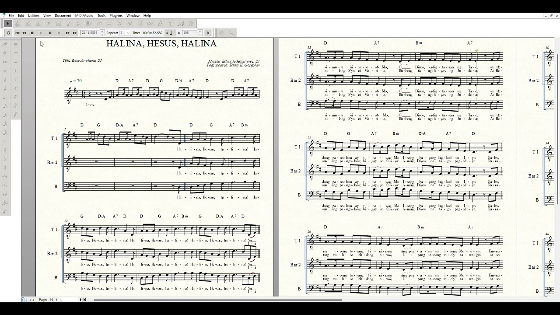Select the Speedy Entry tool
Viewport: 560px width, 315px height.
click(78, 24)
